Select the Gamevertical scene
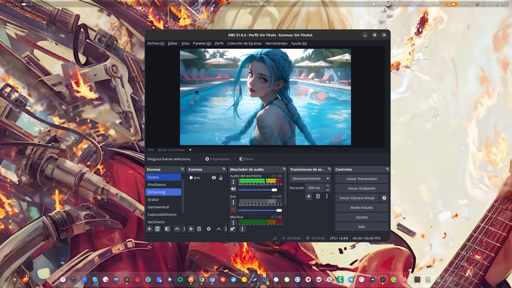Image resolution: width=512 pixels, height=288 pixels. (163, 207)
